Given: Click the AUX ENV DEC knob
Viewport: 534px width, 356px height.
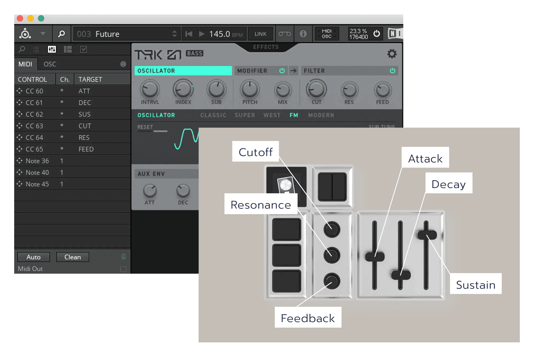Looking at the screenshot, I should 183,191.
